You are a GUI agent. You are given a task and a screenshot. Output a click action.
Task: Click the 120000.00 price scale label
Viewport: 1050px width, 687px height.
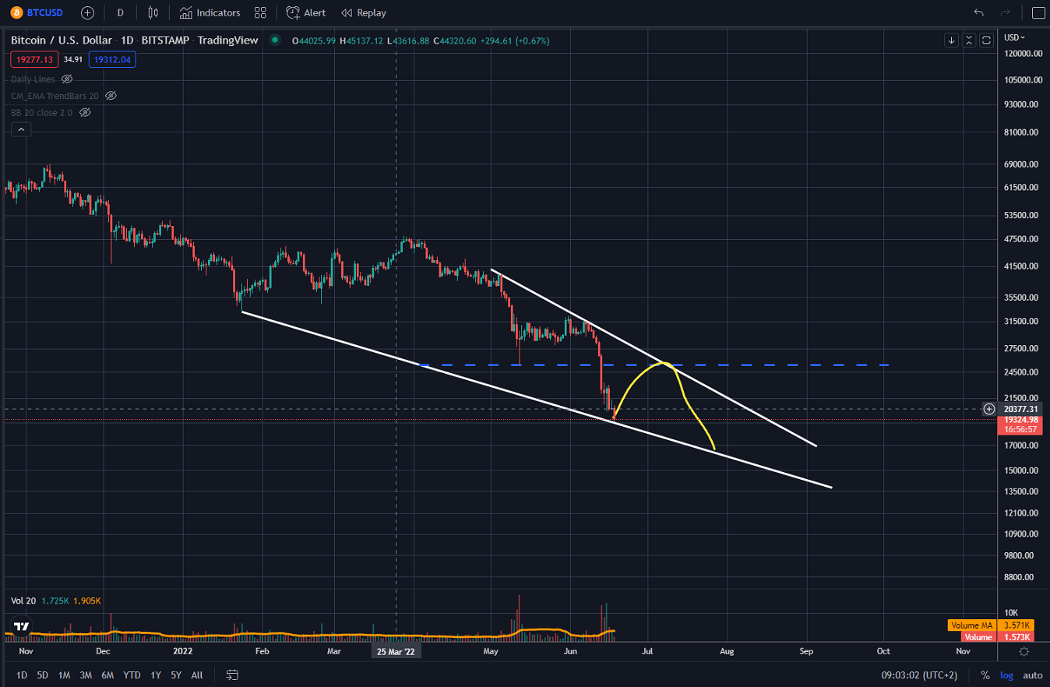[x=1022, y=54]
